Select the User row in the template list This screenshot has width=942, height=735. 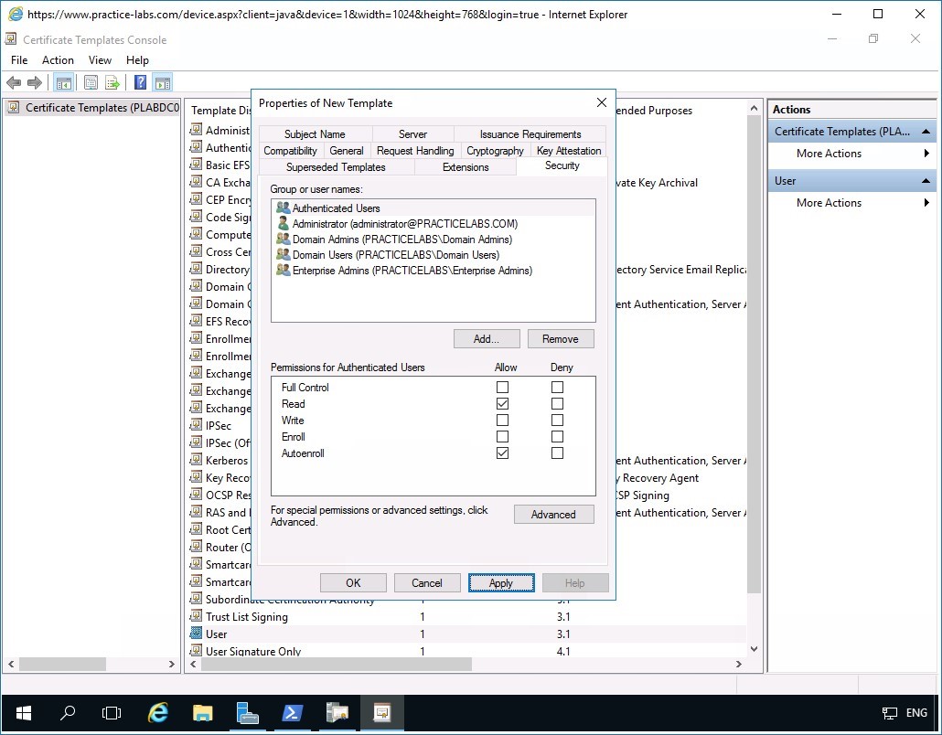(x=466, y=634)
